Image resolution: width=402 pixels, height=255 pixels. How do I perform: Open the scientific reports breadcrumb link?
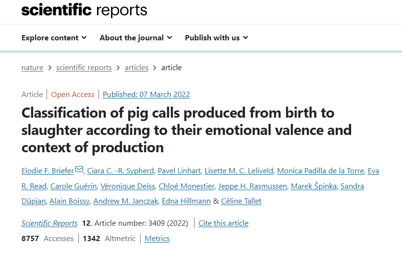point(84,68)
